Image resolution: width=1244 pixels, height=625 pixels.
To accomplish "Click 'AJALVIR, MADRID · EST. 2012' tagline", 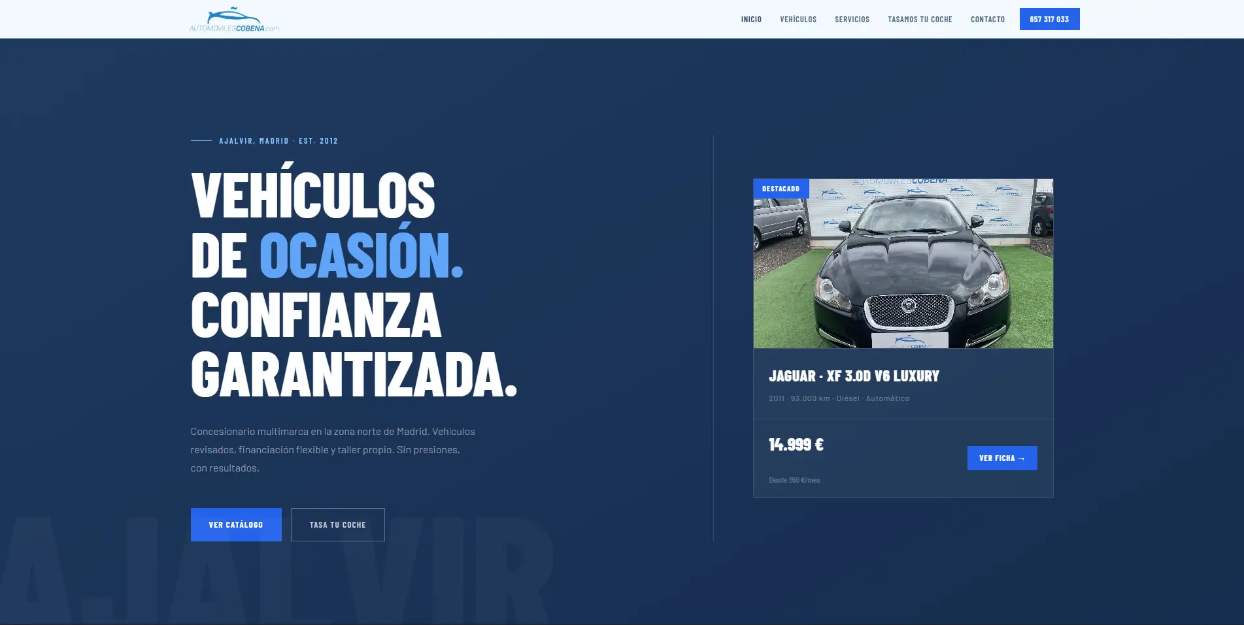I will click(278, 141).
